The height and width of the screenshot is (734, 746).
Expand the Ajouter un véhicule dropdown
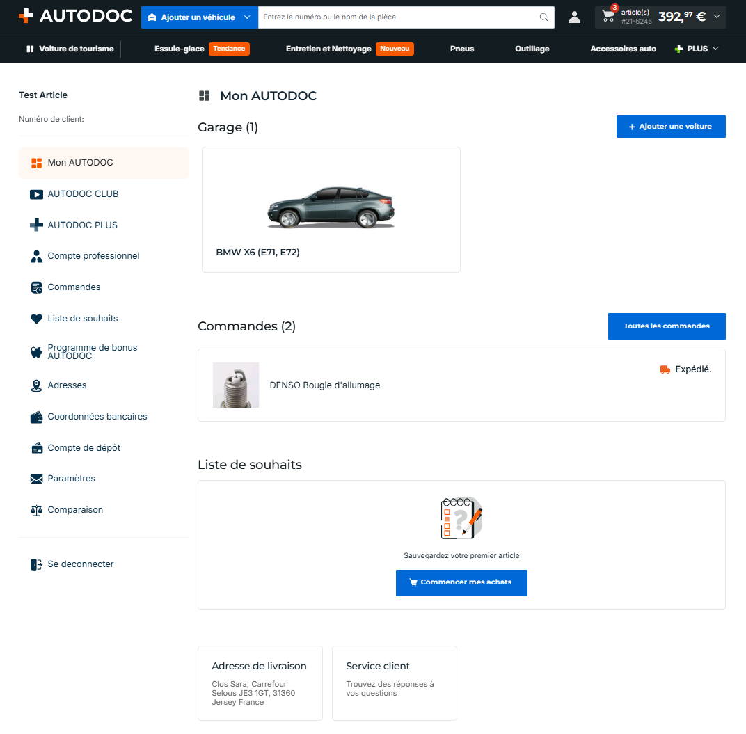[247, 17]
